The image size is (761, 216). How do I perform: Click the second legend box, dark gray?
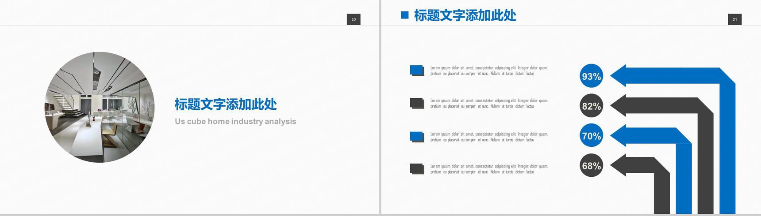click(417, 104)
